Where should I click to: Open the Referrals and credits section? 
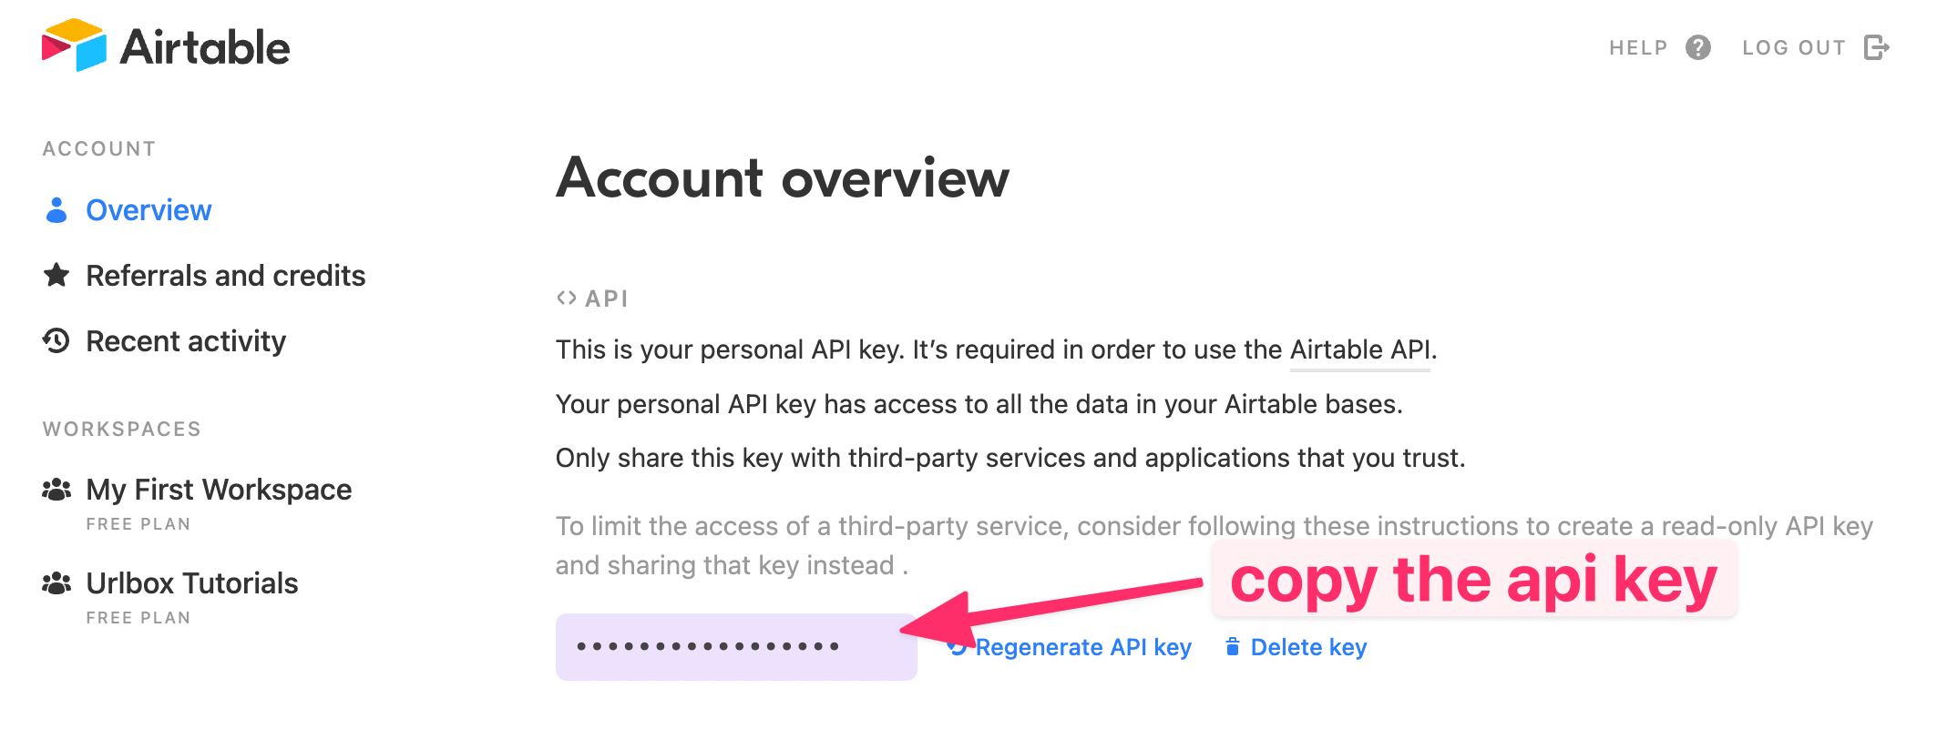(x=225, y=275)
